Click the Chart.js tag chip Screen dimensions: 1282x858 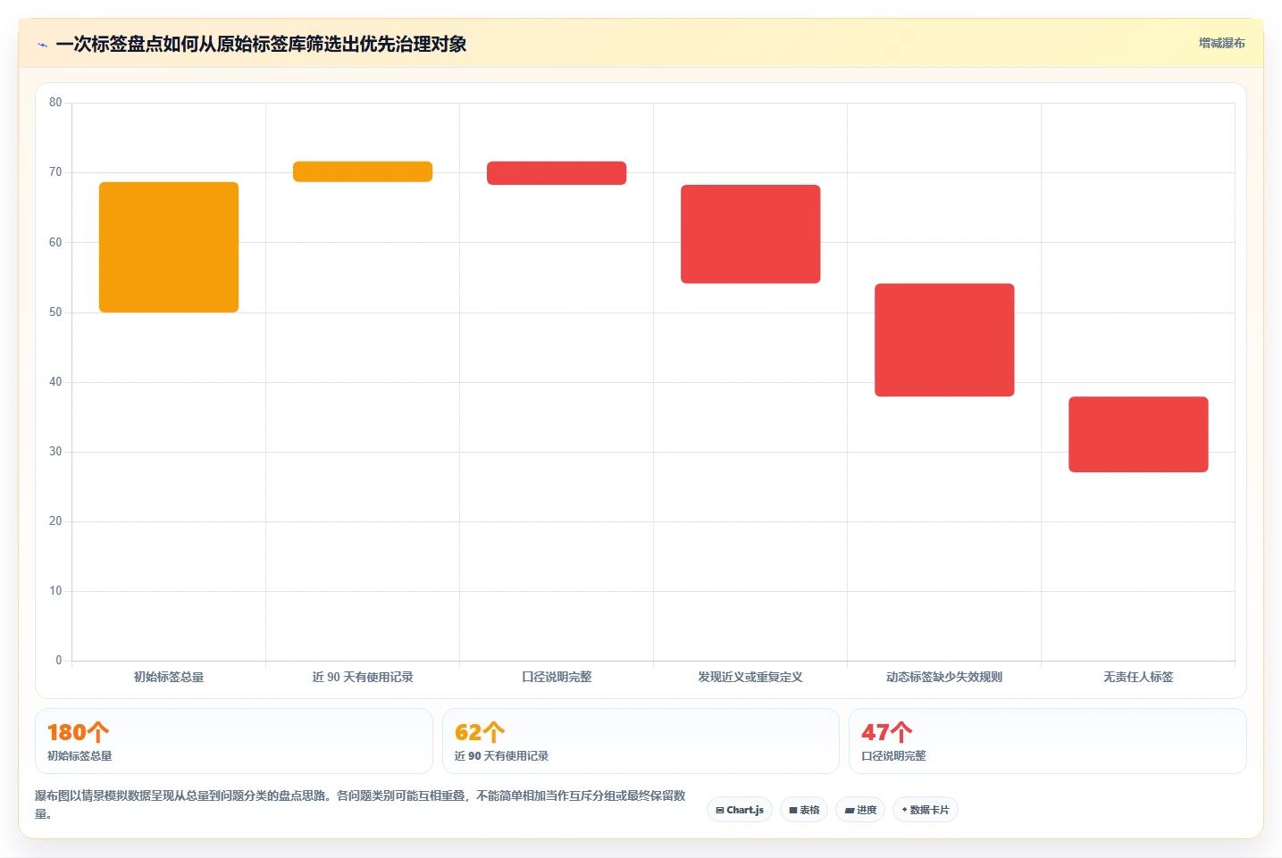coord(740,810)
